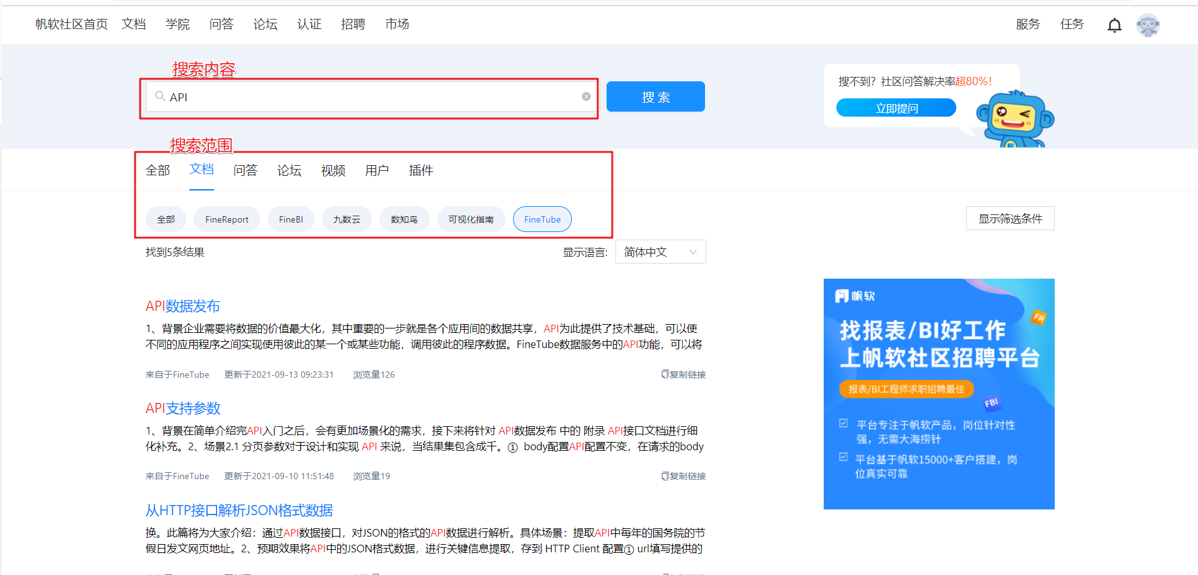
Task: Select the 可视化指南 filter chip
Action: (471, 219)
